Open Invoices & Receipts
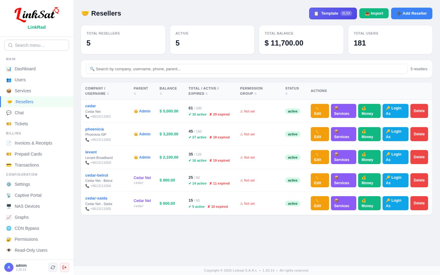Screen dimensions: 440x275 pos(37,143)
